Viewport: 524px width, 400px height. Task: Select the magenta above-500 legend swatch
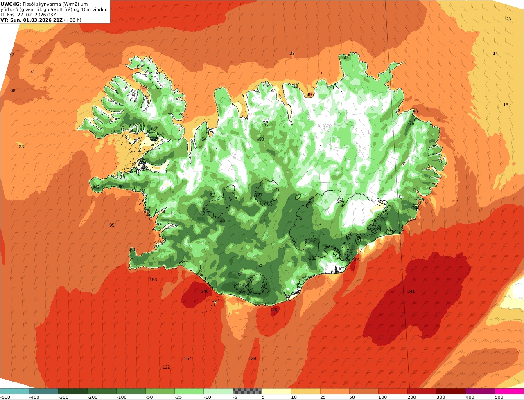509,391
